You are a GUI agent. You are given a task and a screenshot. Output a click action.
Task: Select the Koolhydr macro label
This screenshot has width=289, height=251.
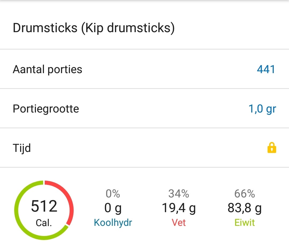coord(113,223)
